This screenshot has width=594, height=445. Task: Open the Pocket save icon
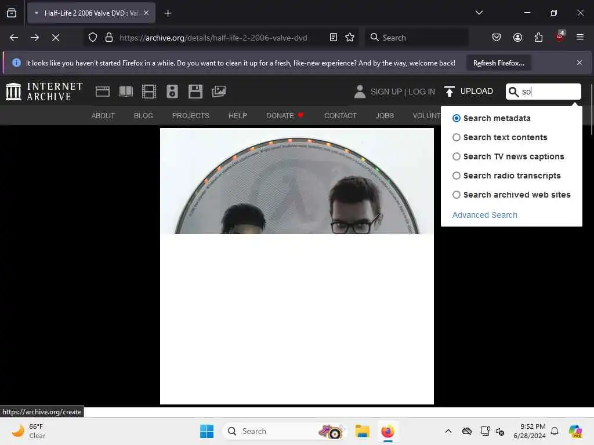click(497, 38)
